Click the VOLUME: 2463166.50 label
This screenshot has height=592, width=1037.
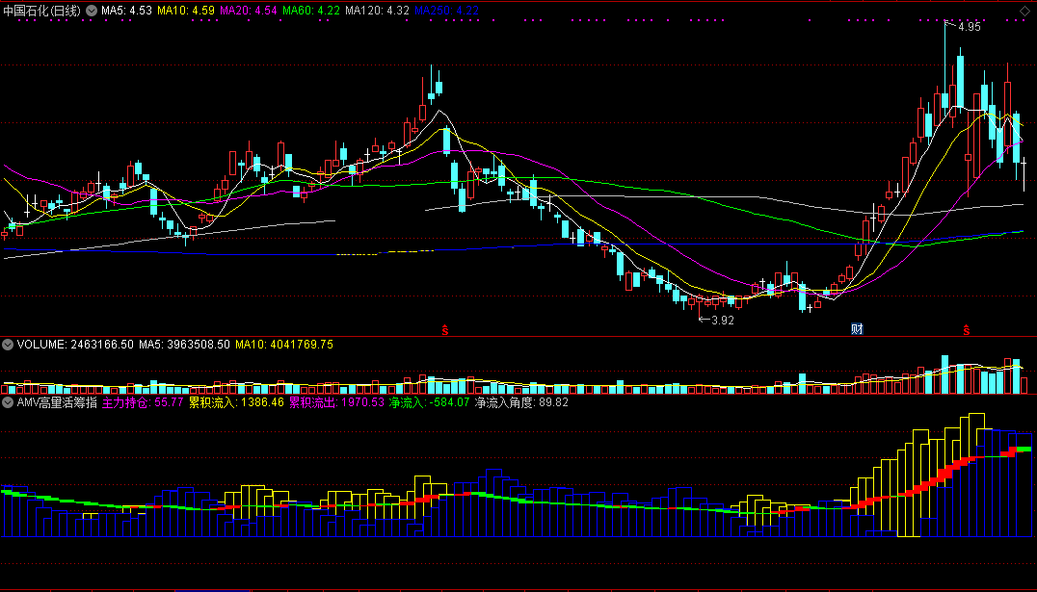tap(75, 345)
